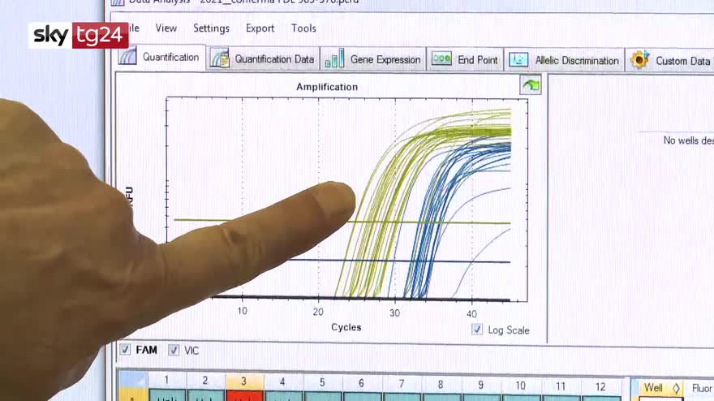Image resolution: width=714 pixels, height=401 pixels.
Task: Click the Fluor column header
Action: click(702, 388)
